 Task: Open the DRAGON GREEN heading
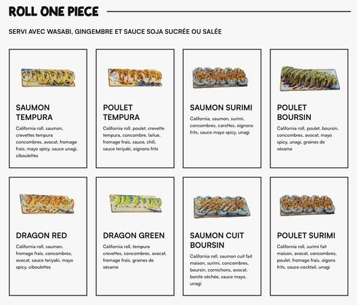click(133, 235)
